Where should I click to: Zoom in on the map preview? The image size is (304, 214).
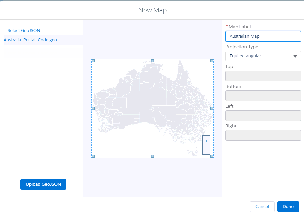[206, 141]
